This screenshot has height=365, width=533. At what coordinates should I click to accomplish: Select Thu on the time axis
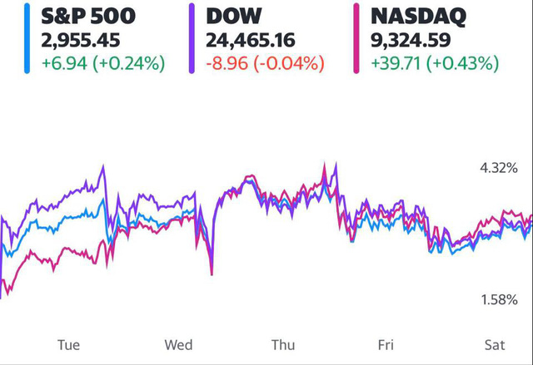[281, 345]
